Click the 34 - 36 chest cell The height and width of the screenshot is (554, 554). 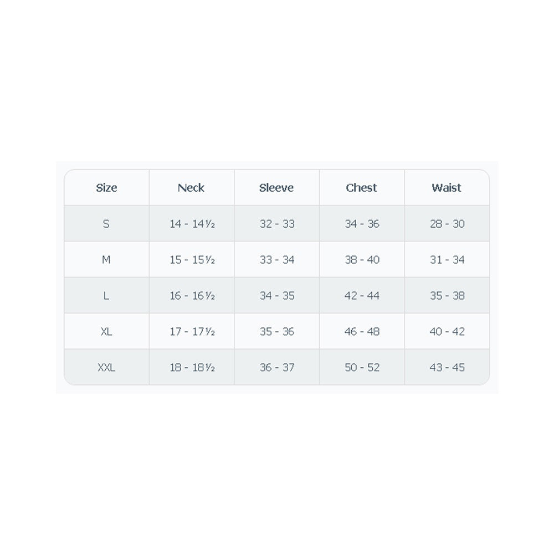coord(362,224)
